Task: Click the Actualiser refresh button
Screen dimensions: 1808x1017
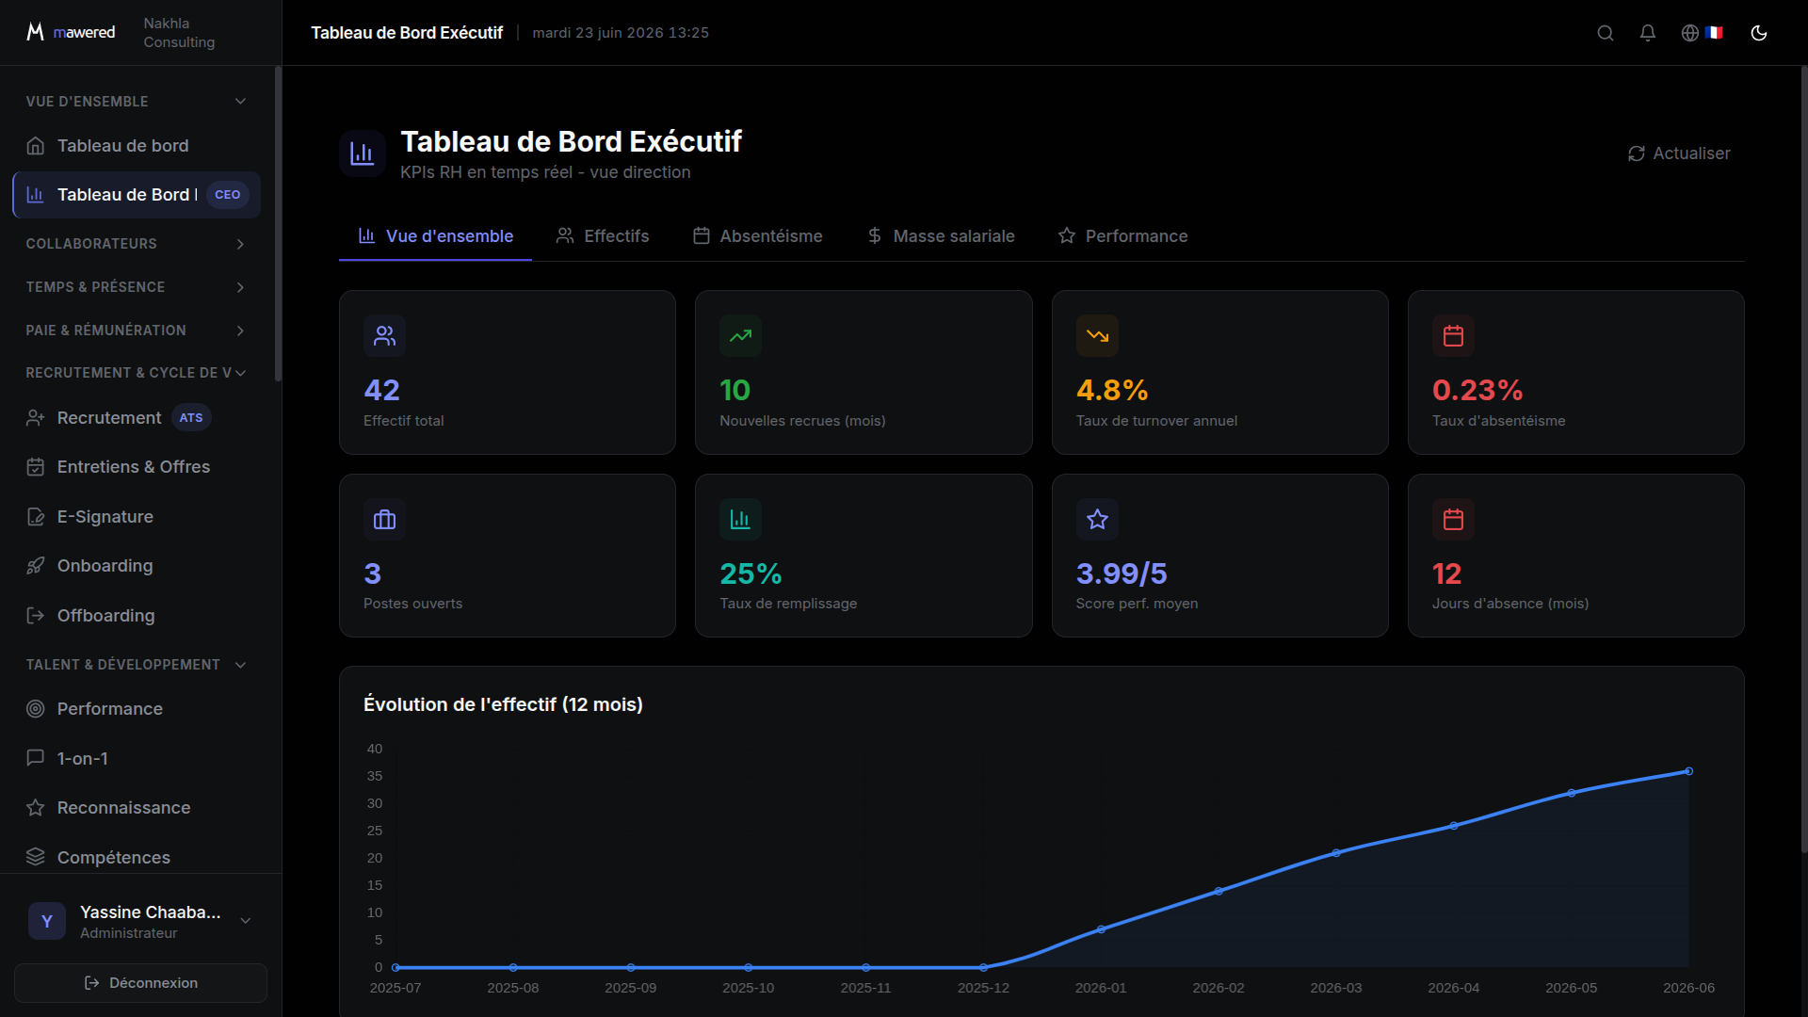Action: (1679, 153)
